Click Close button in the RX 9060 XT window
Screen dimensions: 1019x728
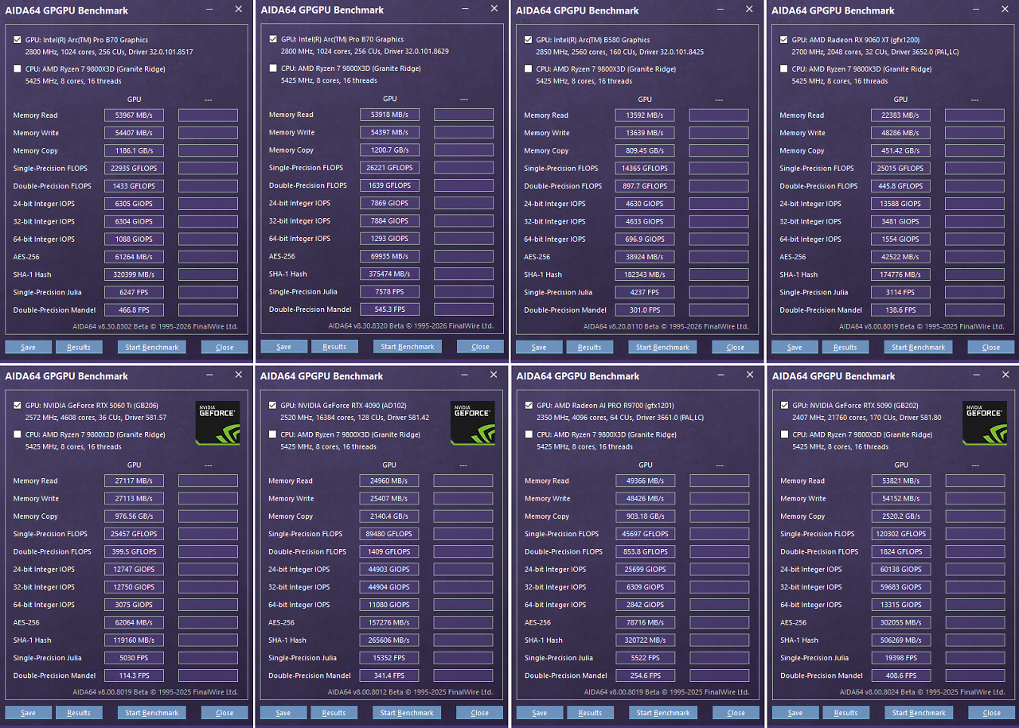(991, 347)
